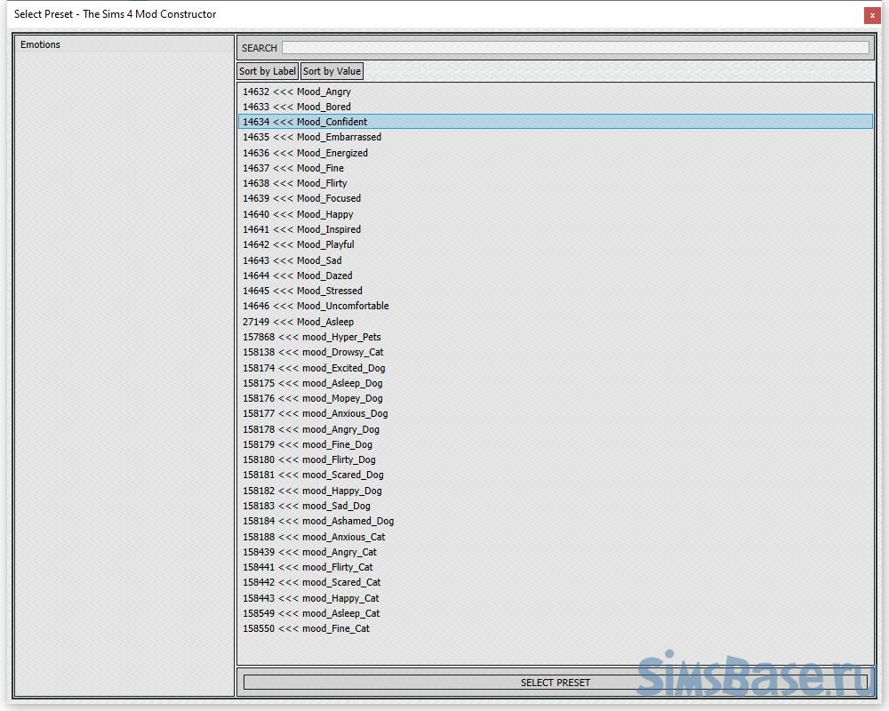Pick the Mood_Energized entry

[x=305, y=153]
